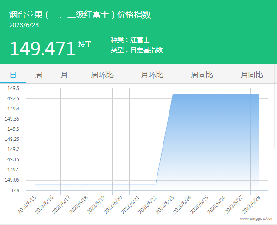Click the 持平 status label
Screen dimensions: 277x225
85,44
